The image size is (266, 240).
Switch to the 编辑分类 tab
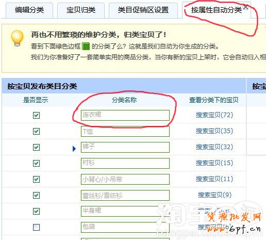[x=29, y=10]
